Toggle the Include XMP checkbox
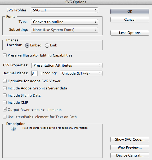Viewport: 152px width, 160px height. 5,102
